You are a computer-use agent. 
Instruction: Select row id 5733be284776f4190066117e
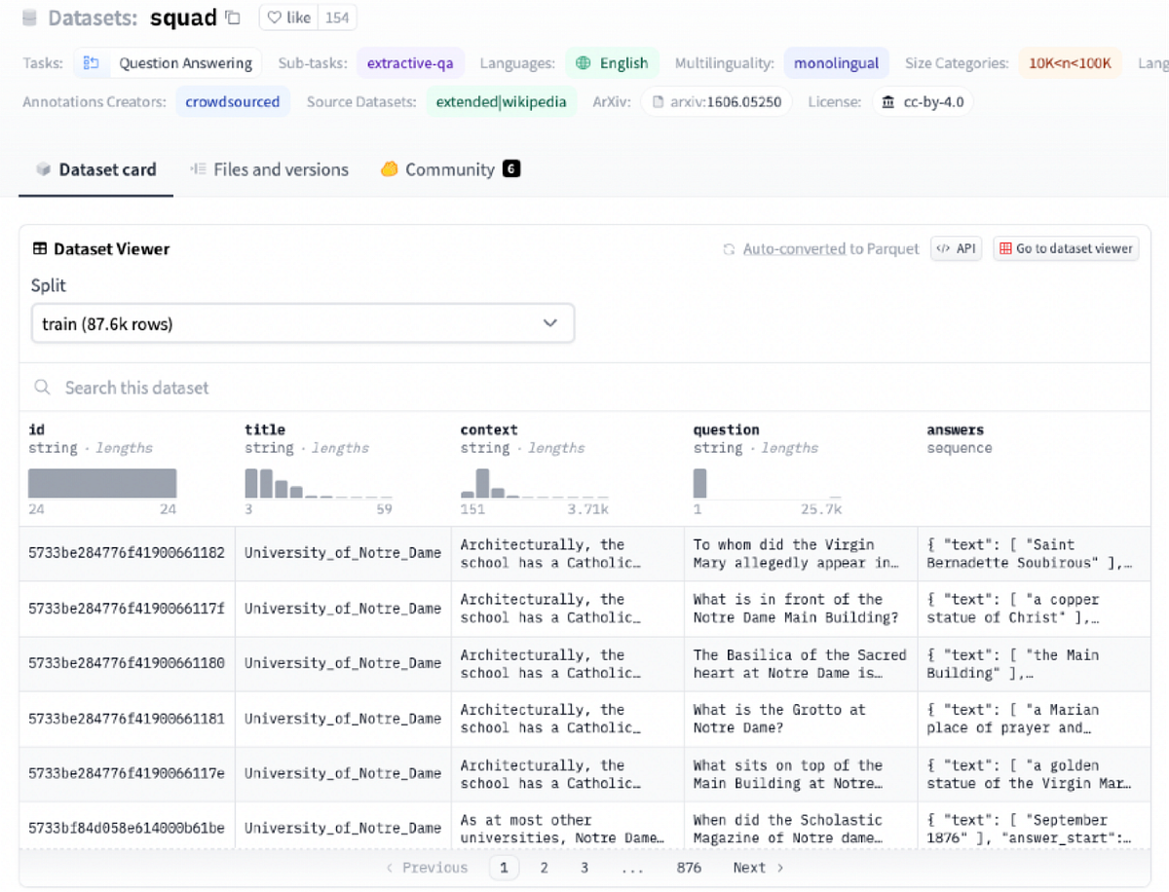click(127, 773)
